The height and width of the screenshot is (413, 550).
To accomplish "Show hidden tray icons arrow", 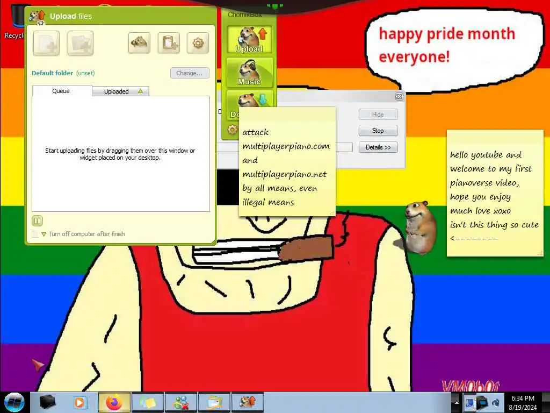I will click(x=457, y=402).
